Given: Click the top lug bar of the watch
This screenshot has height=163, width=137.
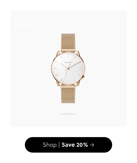Looking at the screenshot, I should 68,51.
